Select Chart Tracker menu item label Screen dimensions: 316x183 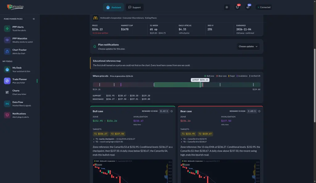tap(19, 50)
